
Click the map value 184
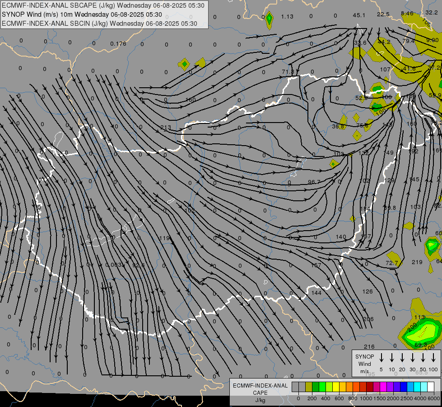(365, 209)
